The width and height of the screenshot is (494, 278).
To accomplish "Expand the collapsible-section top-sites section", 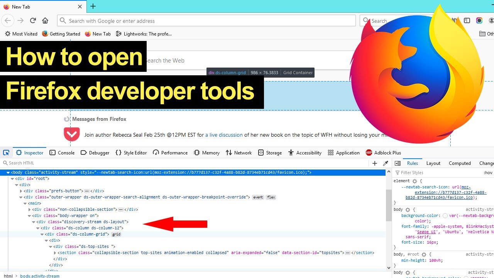I will 55,253.
